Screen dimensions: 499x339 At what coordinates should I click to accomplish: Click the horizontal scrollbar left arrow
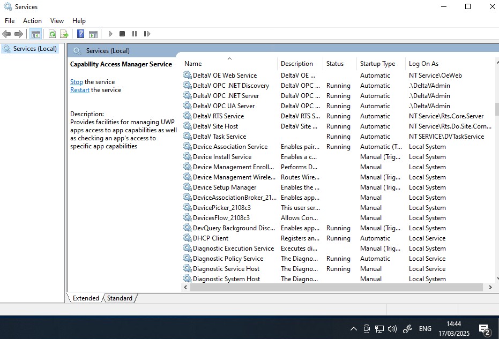[x=186, y=287]
